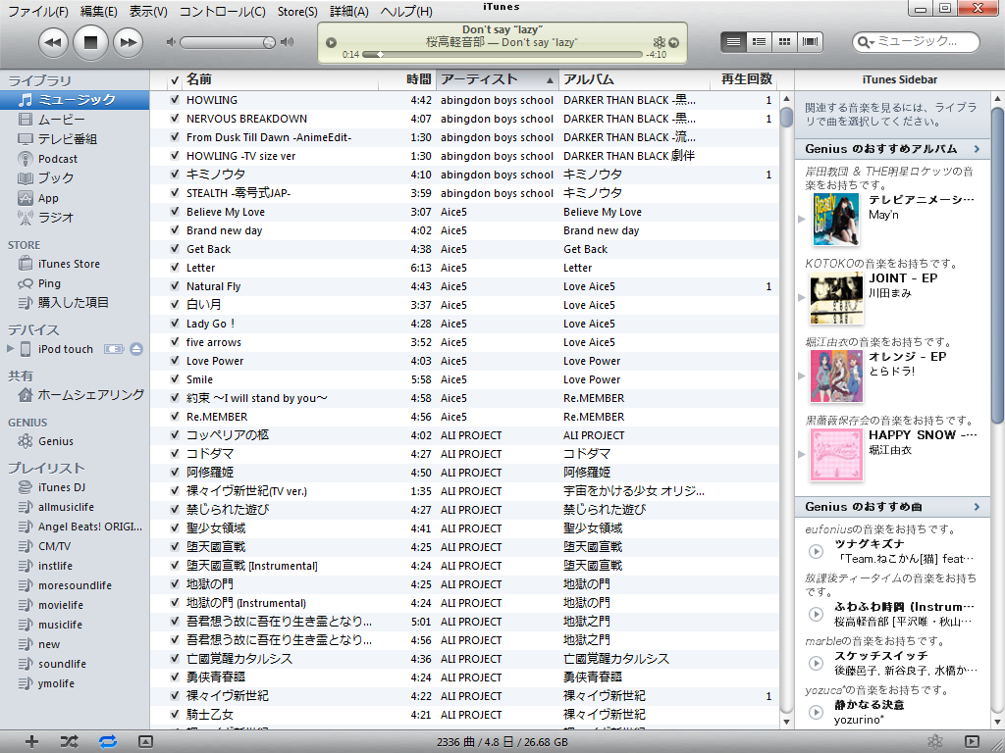Preview the ツナグキズナ recommended song
Image resolution: width=1005 pixels, height=753 pixels.
pyautogui.click(x=816, y=551)
